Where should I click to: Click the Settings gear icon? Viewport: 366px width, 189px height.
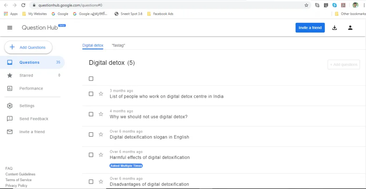point(10,106)
